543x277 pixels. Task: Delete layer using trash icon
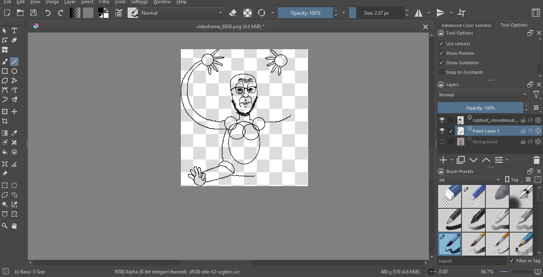536,160
